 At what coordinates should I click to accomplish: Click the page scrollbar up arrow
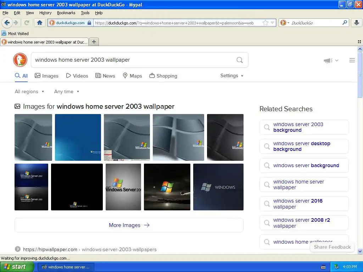360,49
